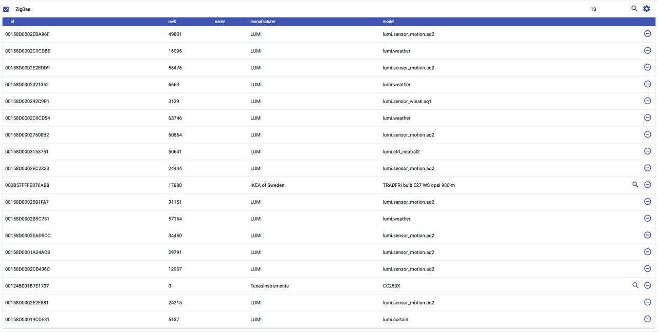Select id 00158D0002EBA96F

pyautogui.click(x=27, y=34)
